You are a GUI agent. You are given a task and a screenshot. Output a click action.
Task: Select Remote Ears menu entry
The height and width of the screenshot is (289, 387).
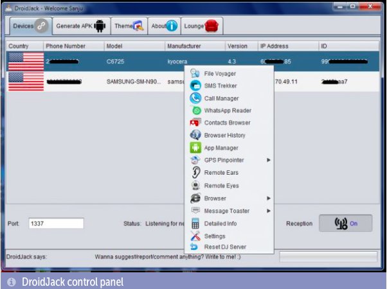229,173
